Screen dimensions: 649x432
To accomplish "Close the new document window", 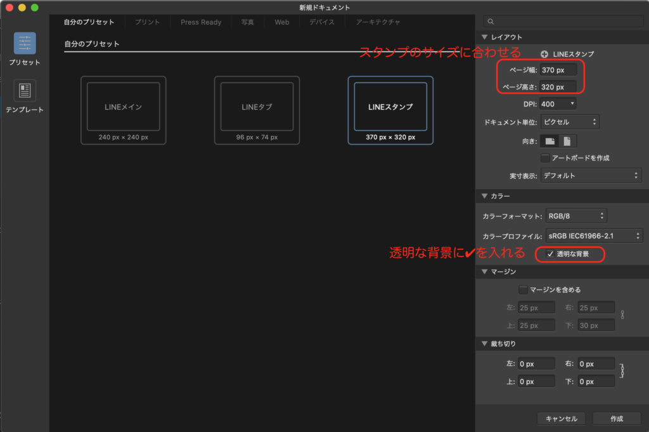I will [9, 8].
